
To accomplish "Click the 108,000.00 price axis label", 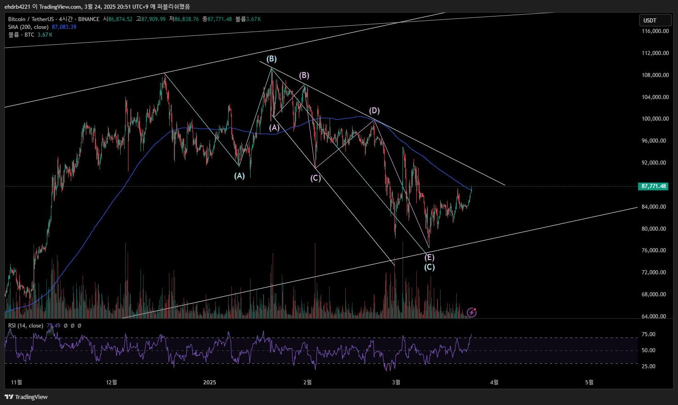I will tap(655, 75).
